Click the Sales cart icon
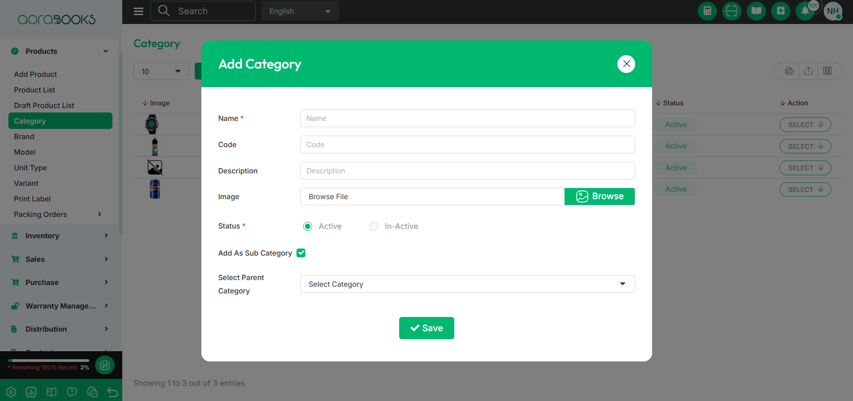Viewport: 853px width, 401px height. click(15, 259)
